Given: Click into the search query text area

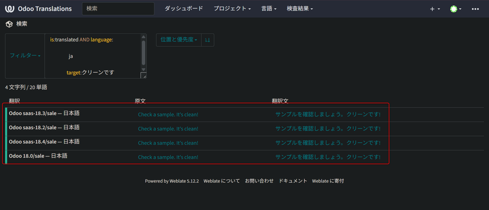Looking at the screenshot, I should coord(93,56).
